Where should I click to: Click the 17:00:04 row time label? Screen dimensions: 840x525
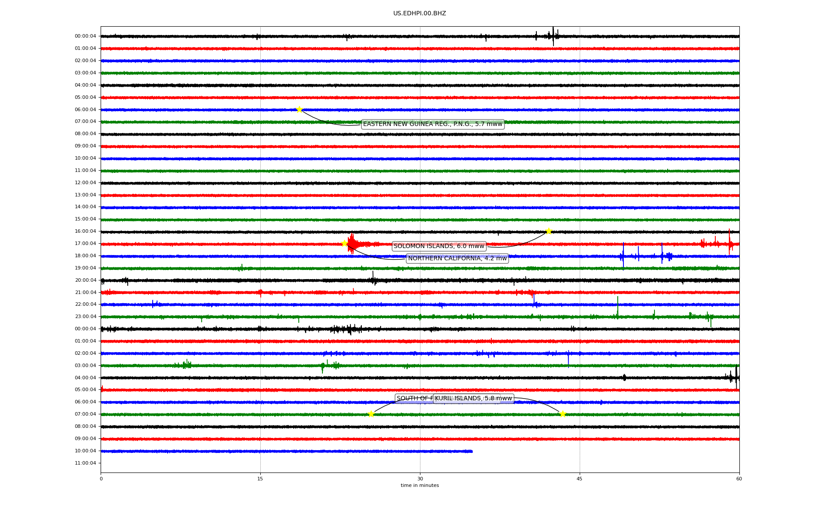pos(85,244)
